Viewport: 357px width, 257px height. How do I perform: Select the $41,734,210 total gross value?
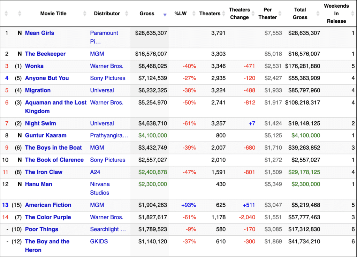304,242
